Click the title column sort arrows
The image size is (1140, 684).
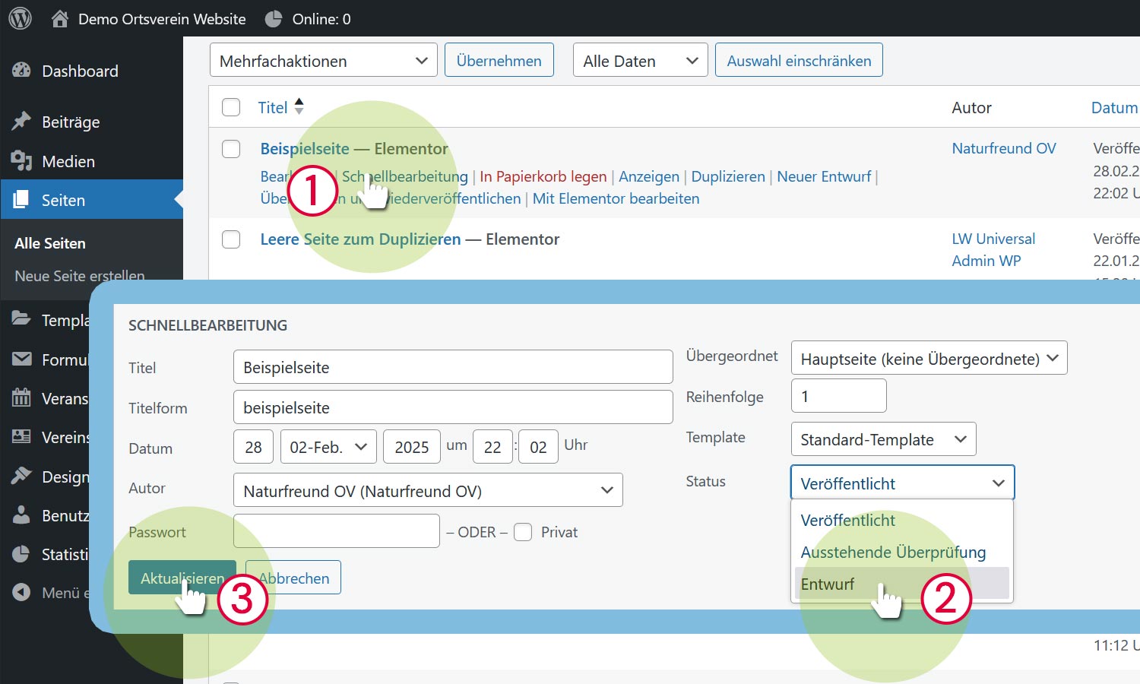click(x=299, y=107)
